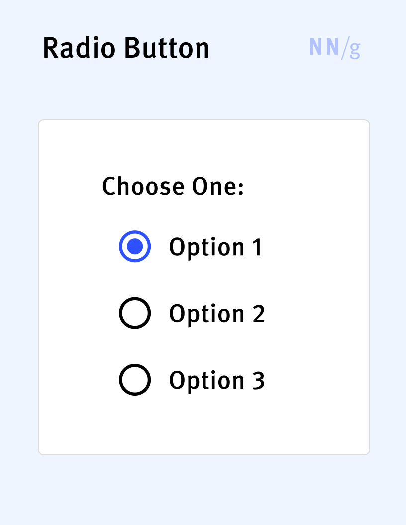This screenshot has height=525, width=406.
Task: Click the "Option 2" text label
Action: click(216, 314)
